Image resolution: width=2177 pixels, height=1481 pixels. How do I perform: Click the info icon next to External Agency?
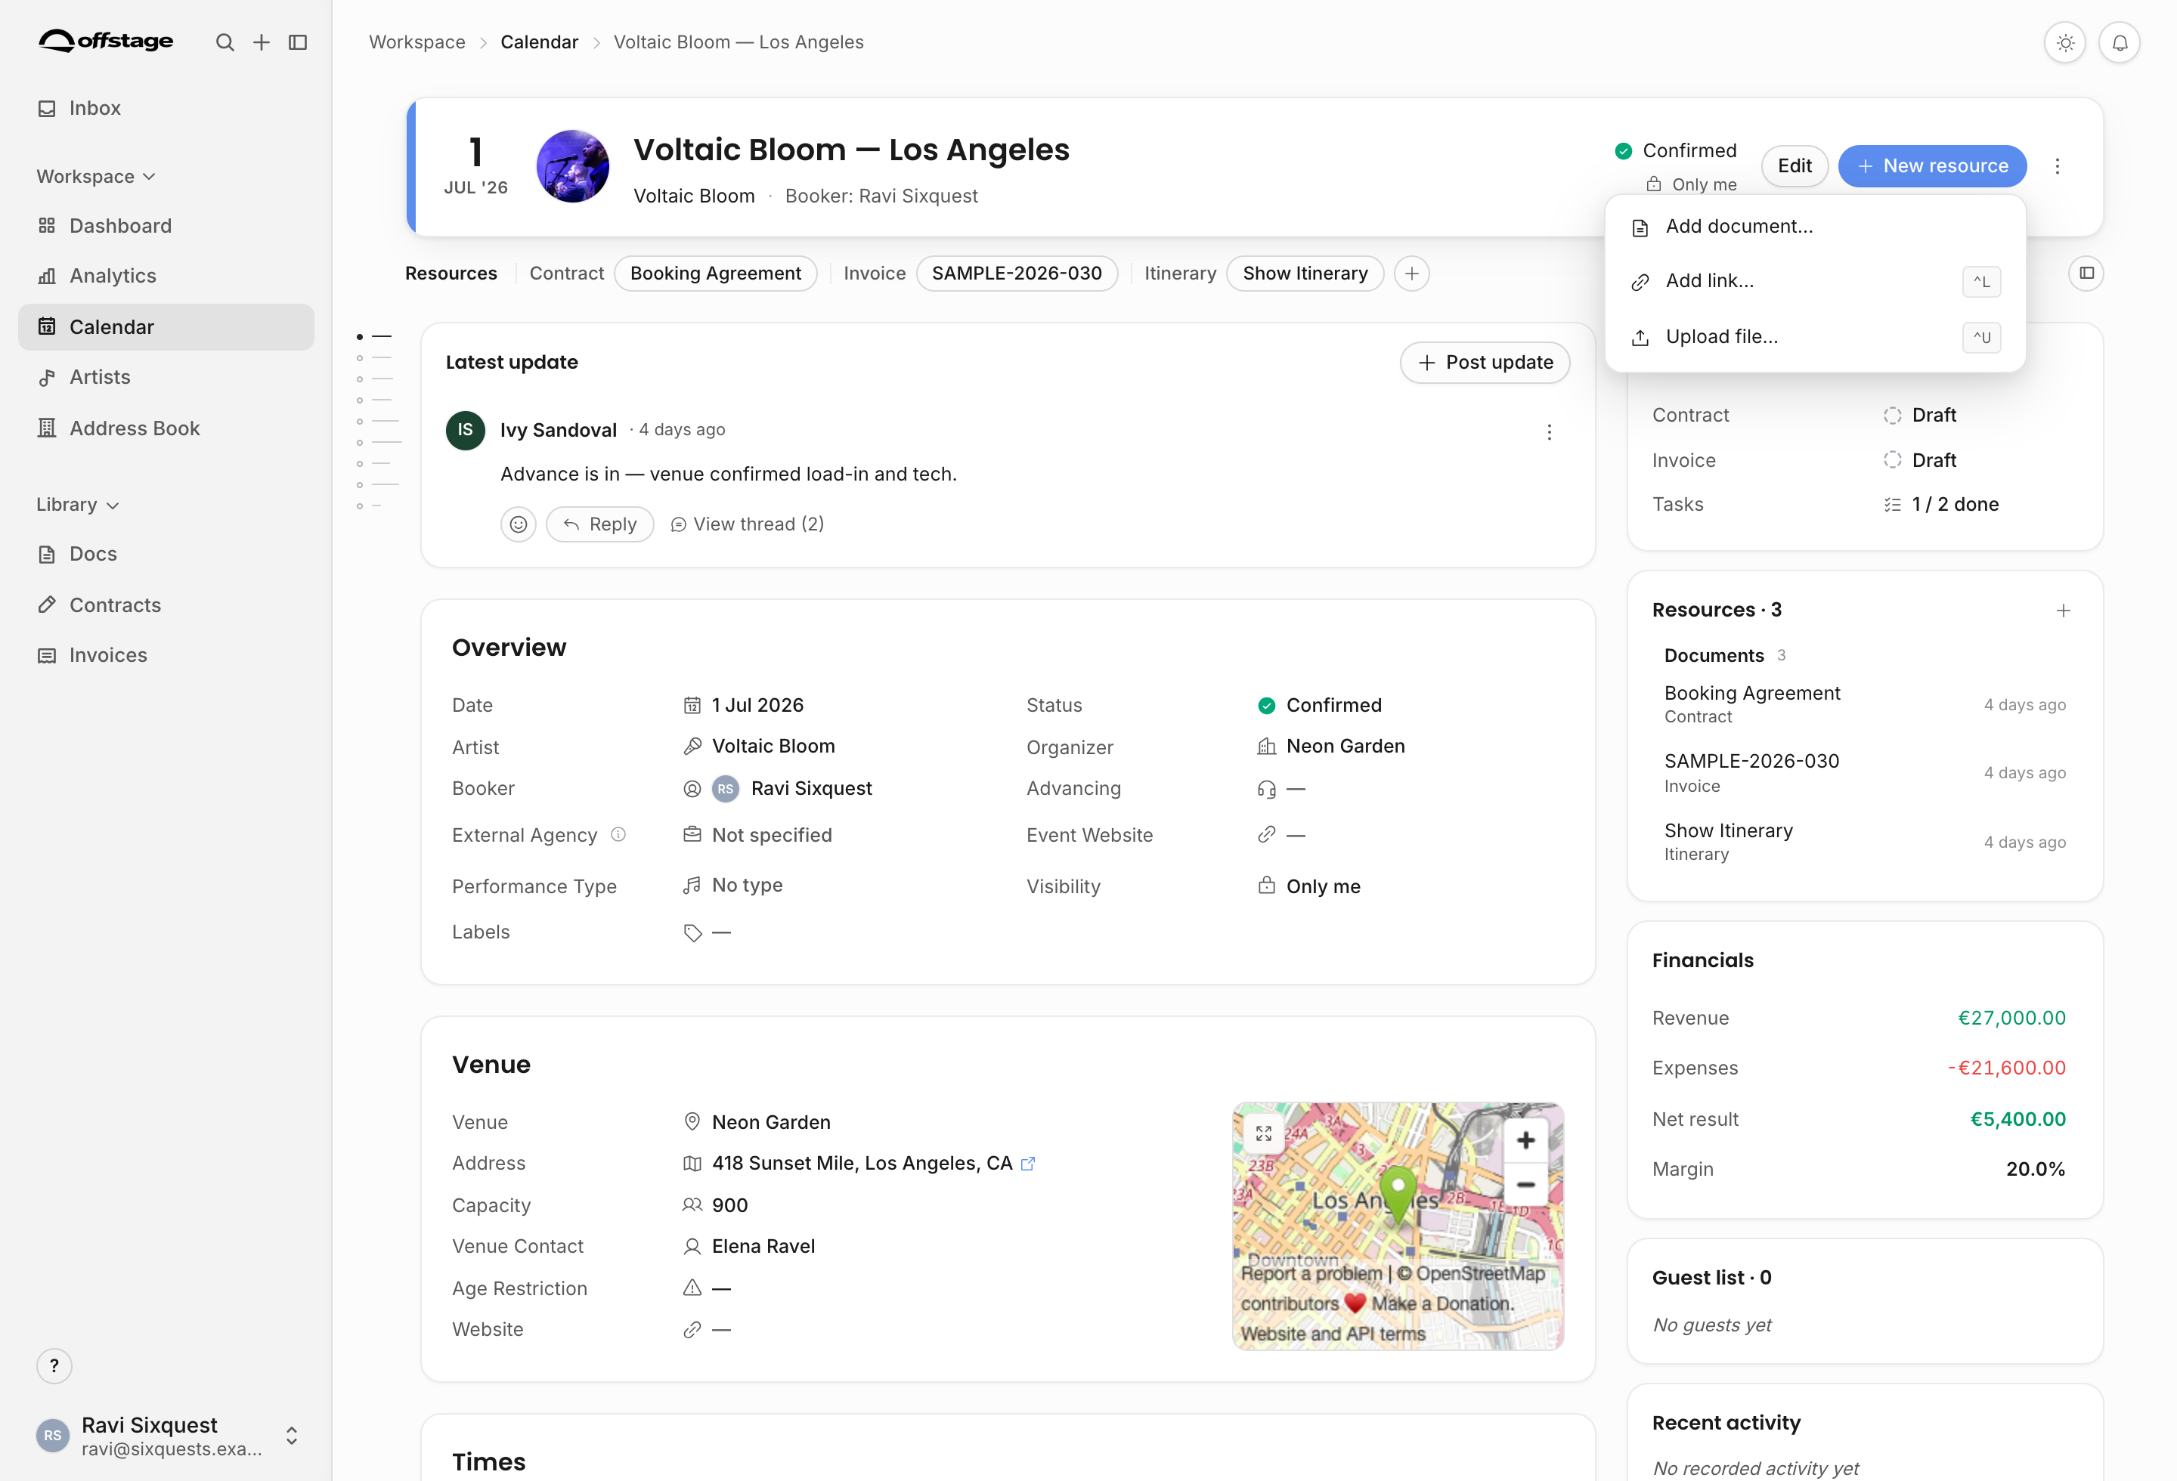click(618, 834)
